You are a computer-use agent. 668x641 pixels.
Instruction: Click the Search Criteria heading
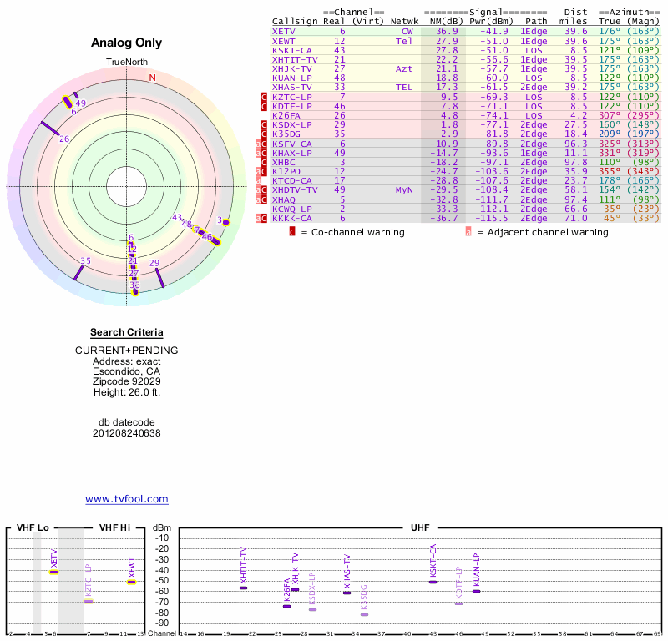pos(127,332)
